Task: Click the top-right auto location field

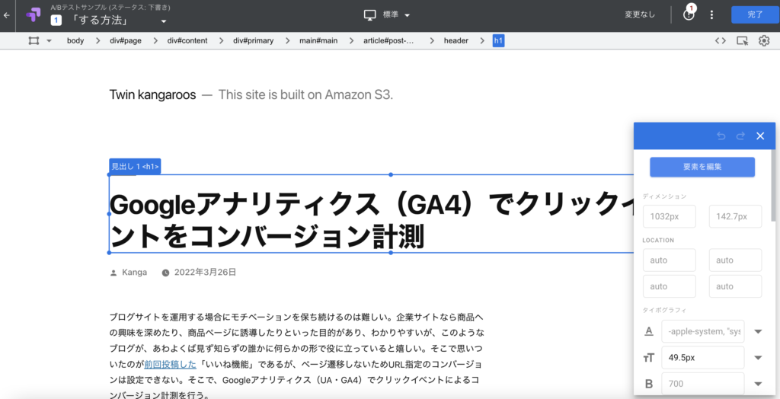Action: coord(735,260)
